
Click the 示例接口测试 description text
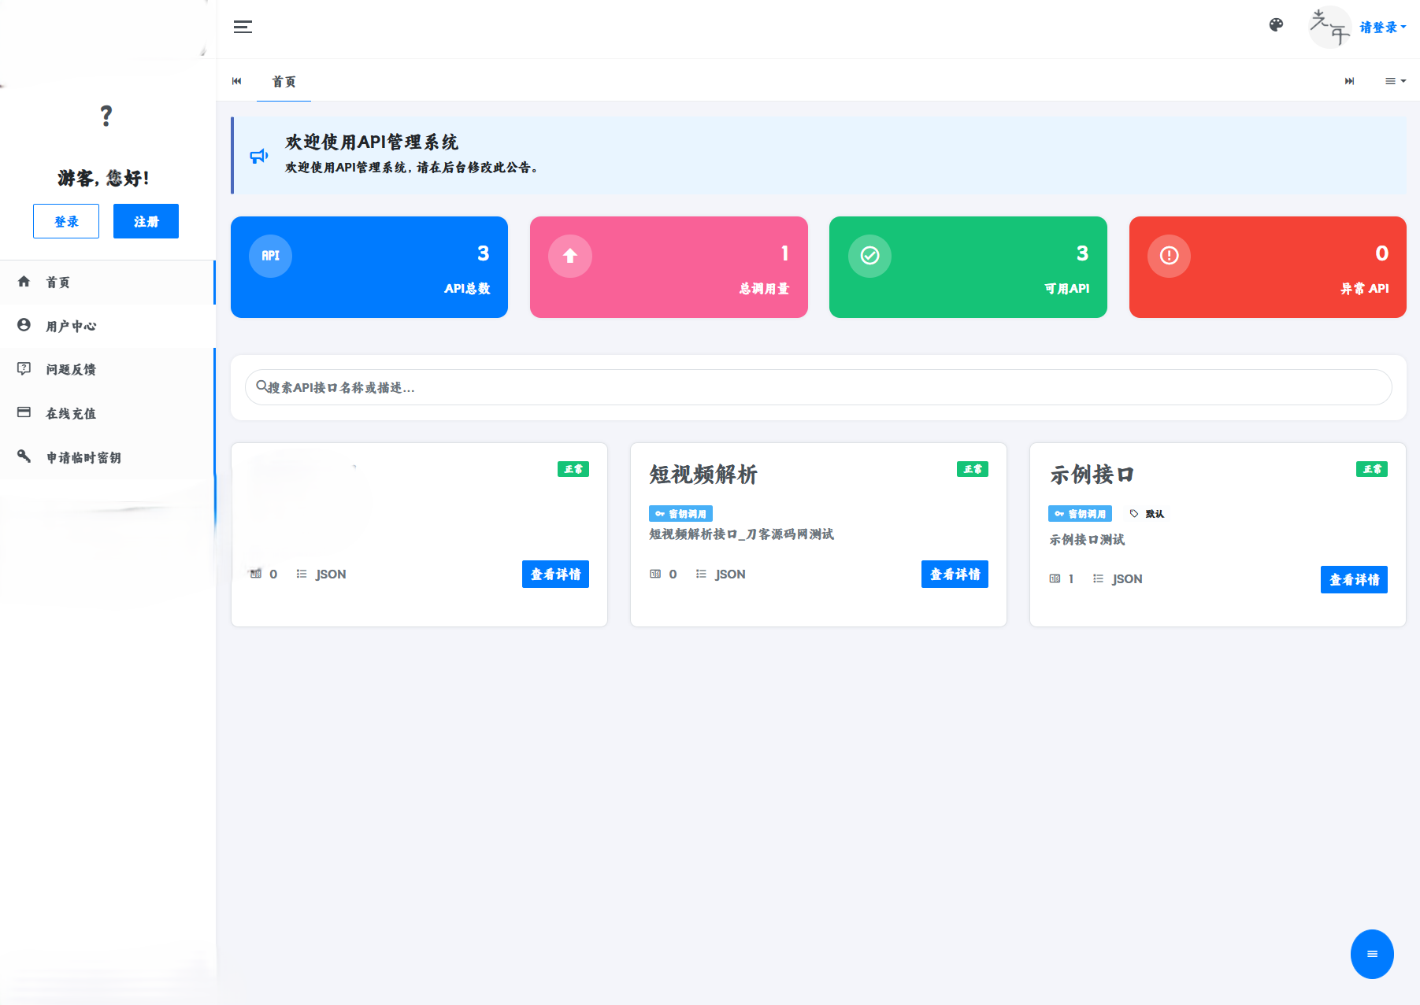pos(1087,540)
